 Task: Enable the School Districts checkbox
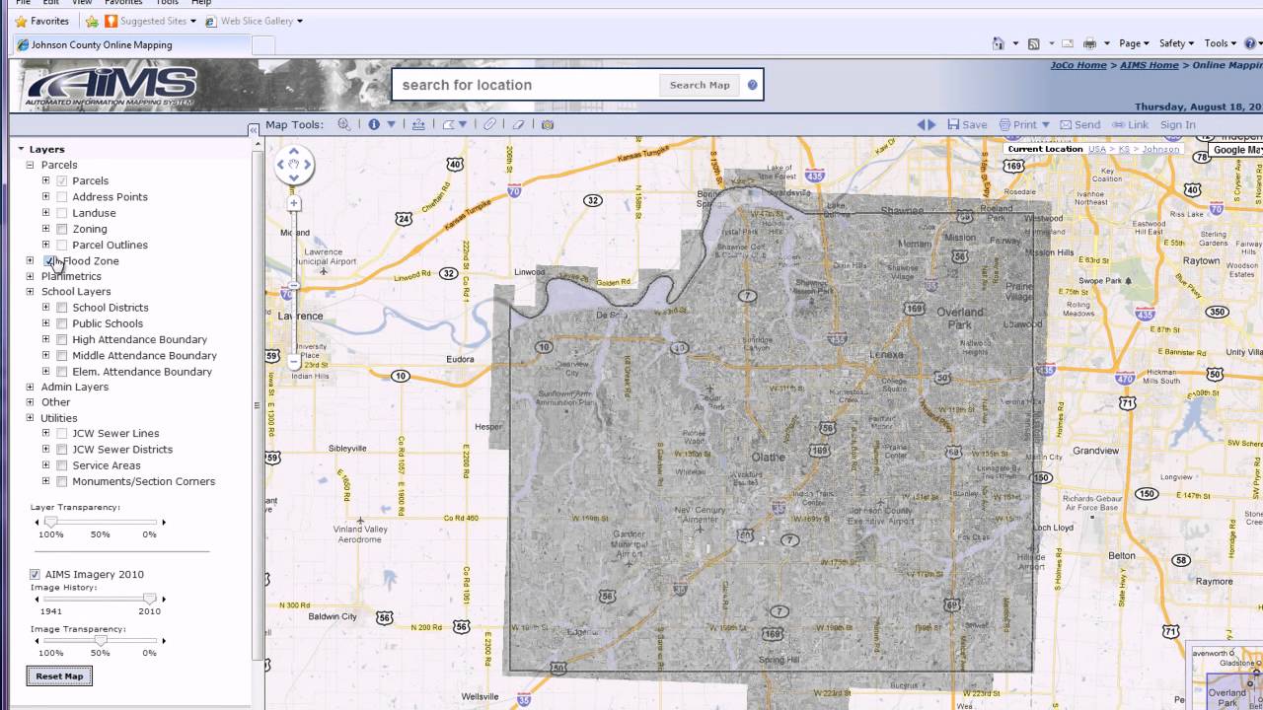pos(62,308)
